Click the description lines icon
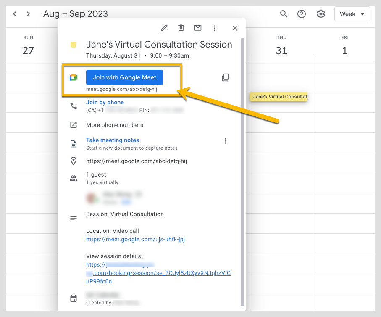The image size is (381, 317). (x=74, y=218)
